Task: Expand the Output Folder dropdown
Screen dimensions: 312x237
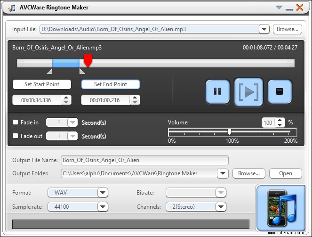Action: coord(223,173)
